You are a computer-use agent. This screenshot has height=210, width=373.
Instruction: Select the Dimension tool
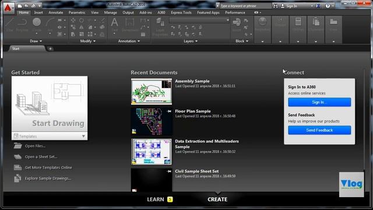pos(130,24)
